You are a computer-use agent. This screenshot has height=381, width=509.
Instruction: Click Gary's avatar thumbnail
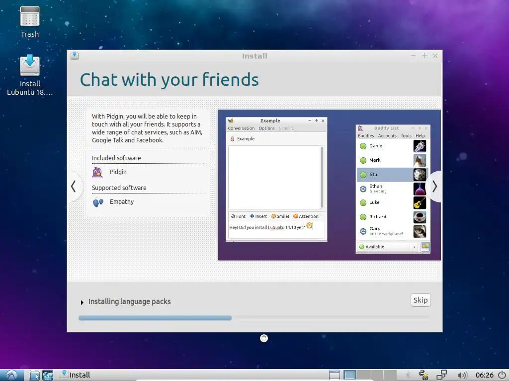click(x=420, y=231)
